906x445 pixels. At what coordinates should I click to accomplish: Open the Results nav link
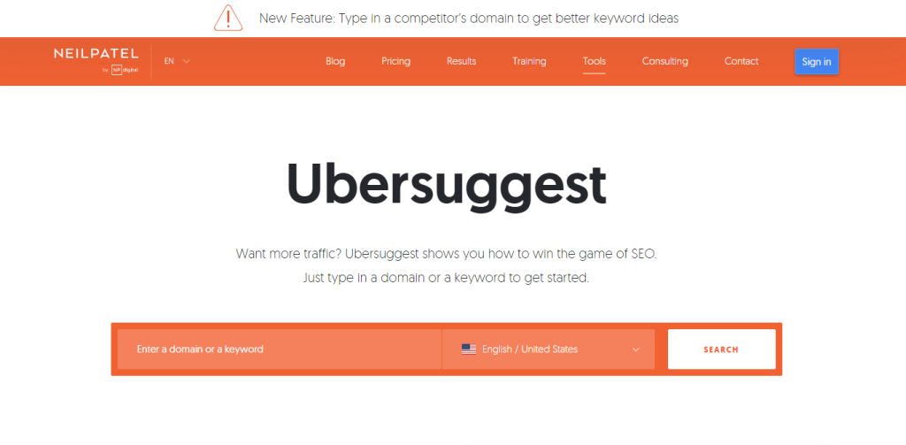(461, 61)
